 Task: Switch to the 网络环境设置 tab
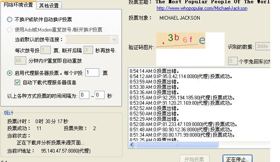pos(18,5)
